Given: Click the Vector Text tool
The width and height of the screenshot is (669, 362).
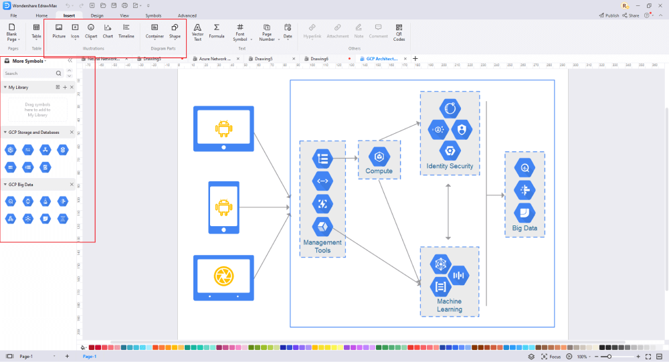Looking at the screenshot, I should [x=197, y=32].
